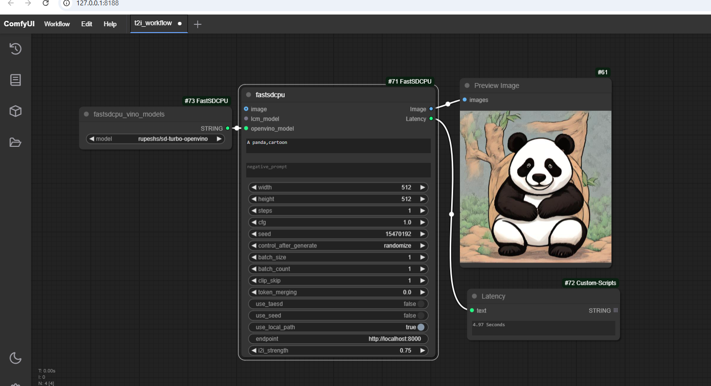Disable the use_local_path toggle

click(421, 327)
